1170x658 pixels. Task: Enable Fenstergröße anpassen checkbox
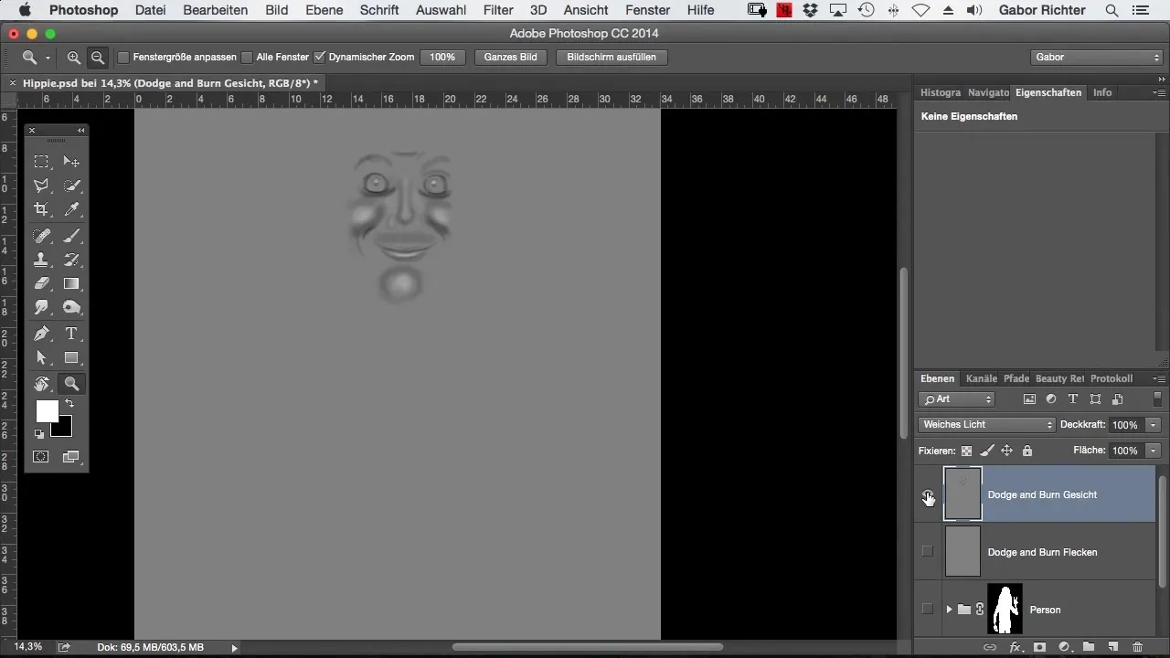click(x=123, y=57)
